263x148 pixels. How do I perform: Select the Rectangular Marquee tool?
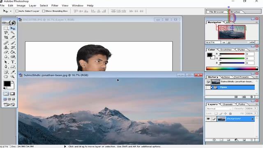click(6, 28)
